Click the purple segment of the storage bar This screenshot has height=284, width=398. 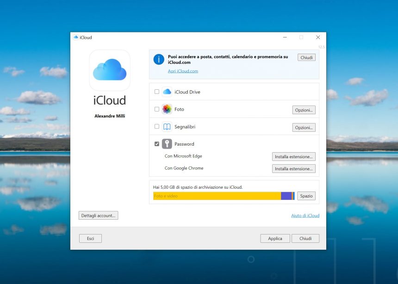(x=286, y=196)
